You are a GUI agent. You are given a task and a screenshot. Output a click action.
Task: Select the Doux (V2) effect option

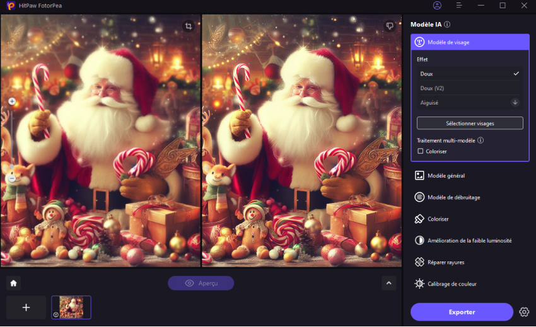pyautogui.click(x=470, y=88)
